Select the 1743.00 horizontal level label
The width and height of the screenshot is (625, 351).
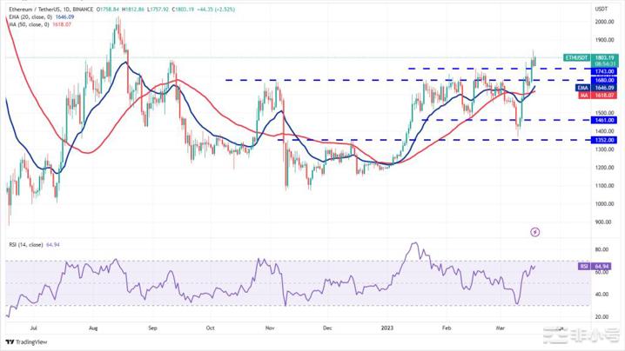tap(602, 71)
